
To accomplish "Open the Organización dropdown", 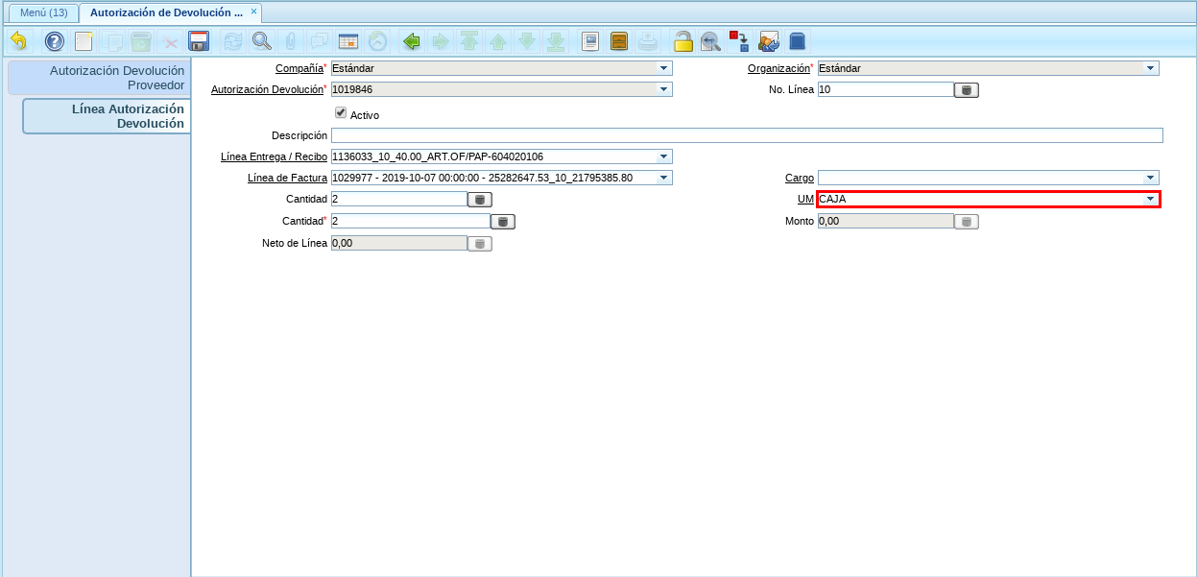I will (1150, 68).
